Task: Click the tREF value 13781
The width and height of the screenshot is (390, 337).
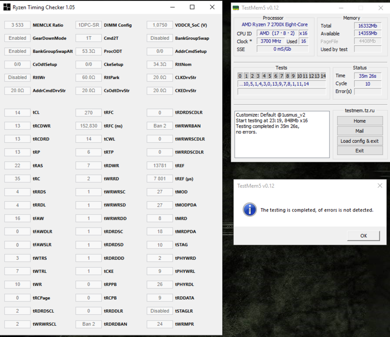Action: (160, 165)
